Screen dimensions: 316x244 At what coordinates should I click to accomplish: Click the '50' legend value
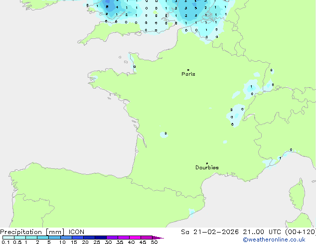155,242
